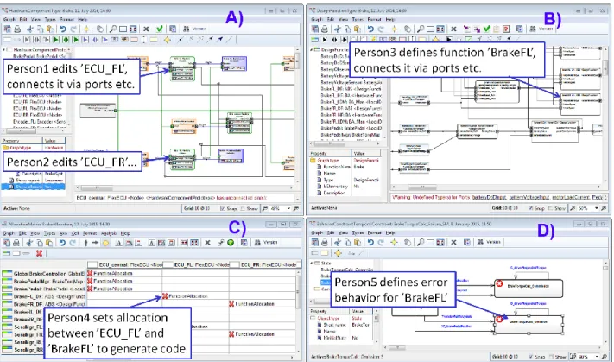Select FunctionAllocation cell in BrakeFL_DF row
The height and width of the screenshot is (362, 614).
(x=195, y=296)
